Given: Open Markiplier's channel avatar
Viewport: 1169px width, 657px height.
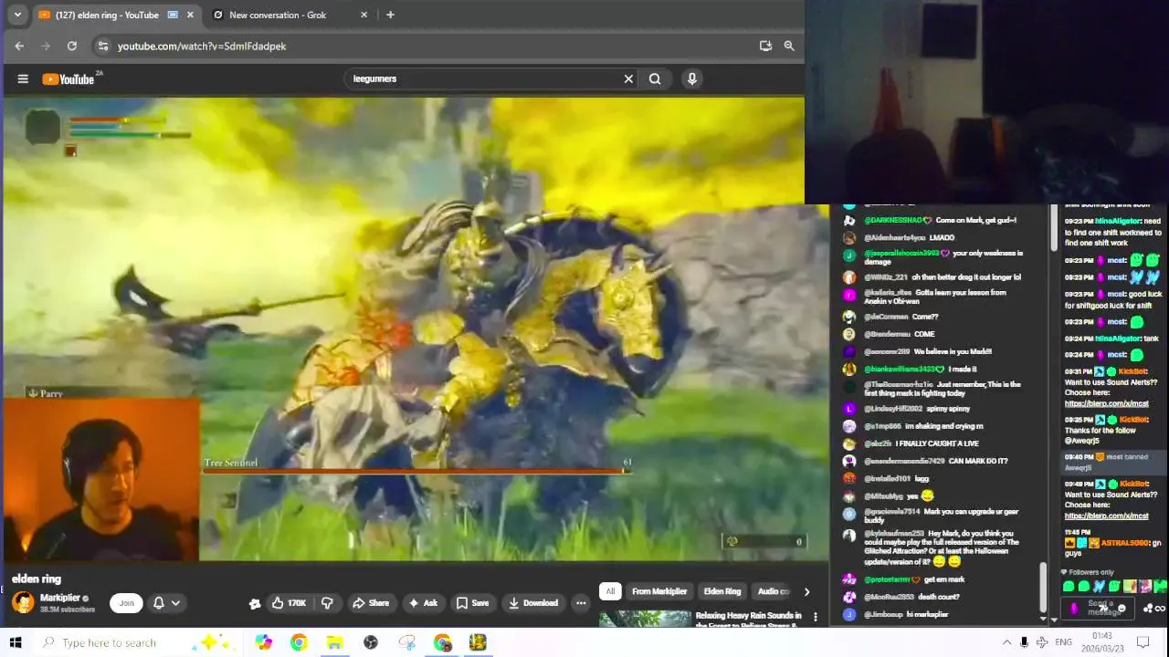Looking at the screenshot, I should click(x=23, y=602).
